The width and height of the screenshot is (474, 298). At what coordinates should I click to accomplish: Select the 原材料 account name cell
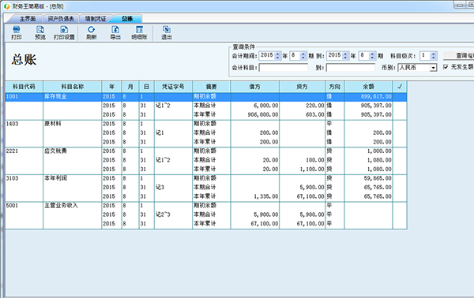tap(72, 124)
